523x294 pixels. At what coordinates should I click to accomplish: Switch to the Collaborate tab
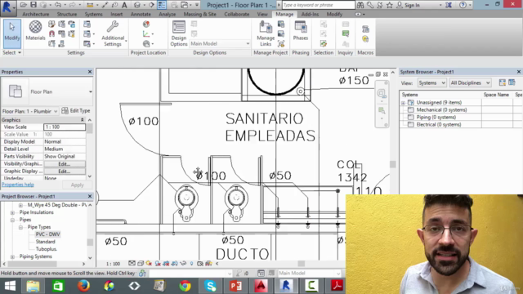click(x=236, y=15)
